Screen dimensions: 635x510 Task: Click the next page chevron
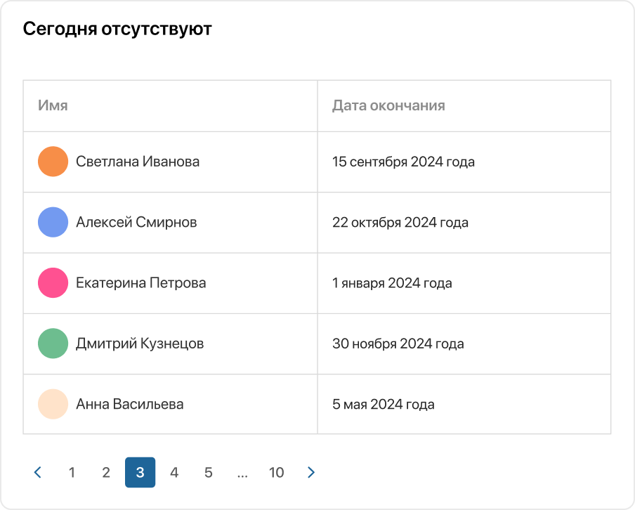[x=311, y=472]
